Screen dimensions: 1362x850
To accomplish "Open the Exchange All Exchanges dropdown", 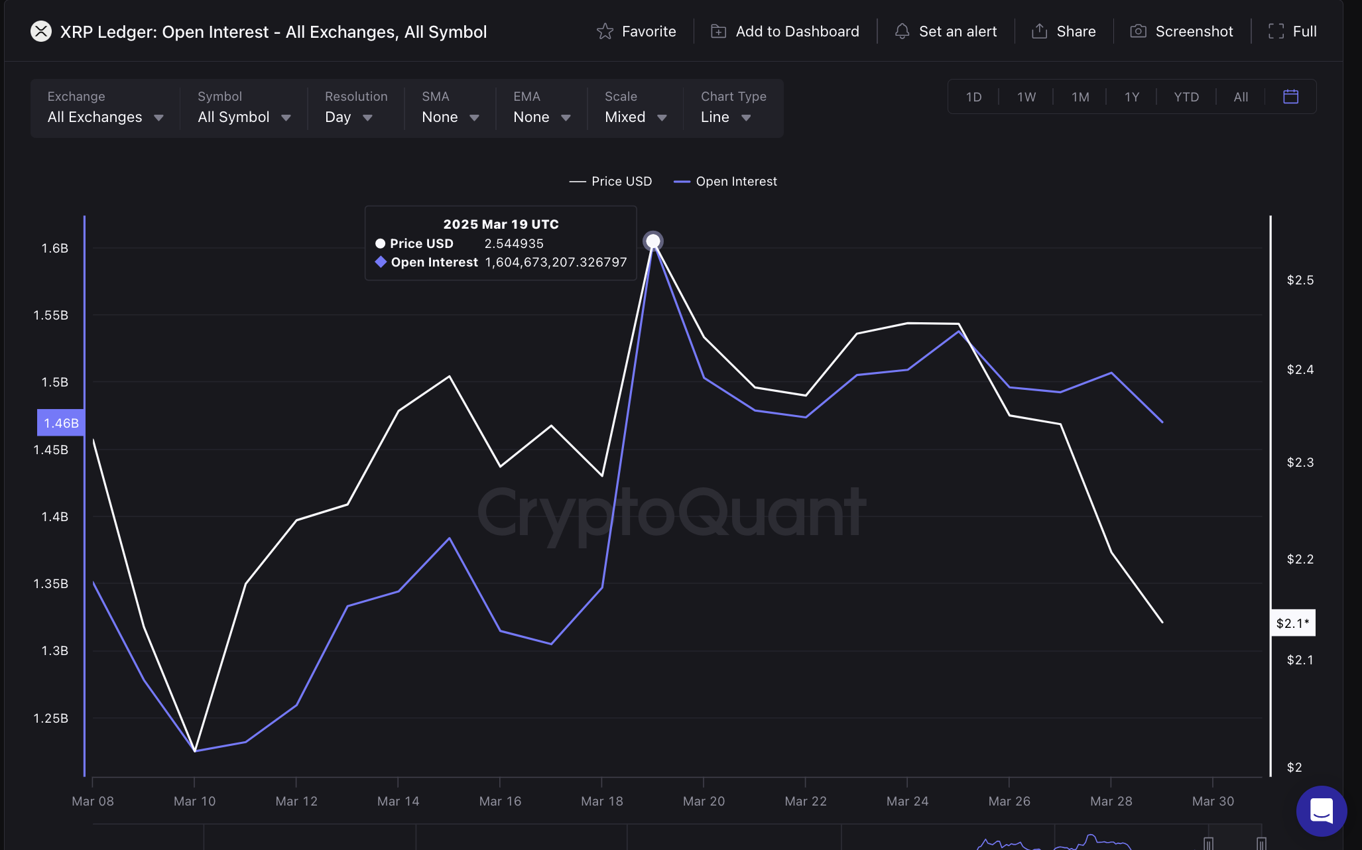I will click(x=105, y=108).
